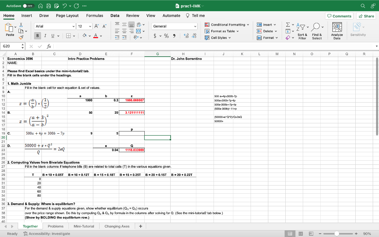The image size is (379, 237).
Task: Add a new sheet with the plus button
Action: (x=140, y=226)
